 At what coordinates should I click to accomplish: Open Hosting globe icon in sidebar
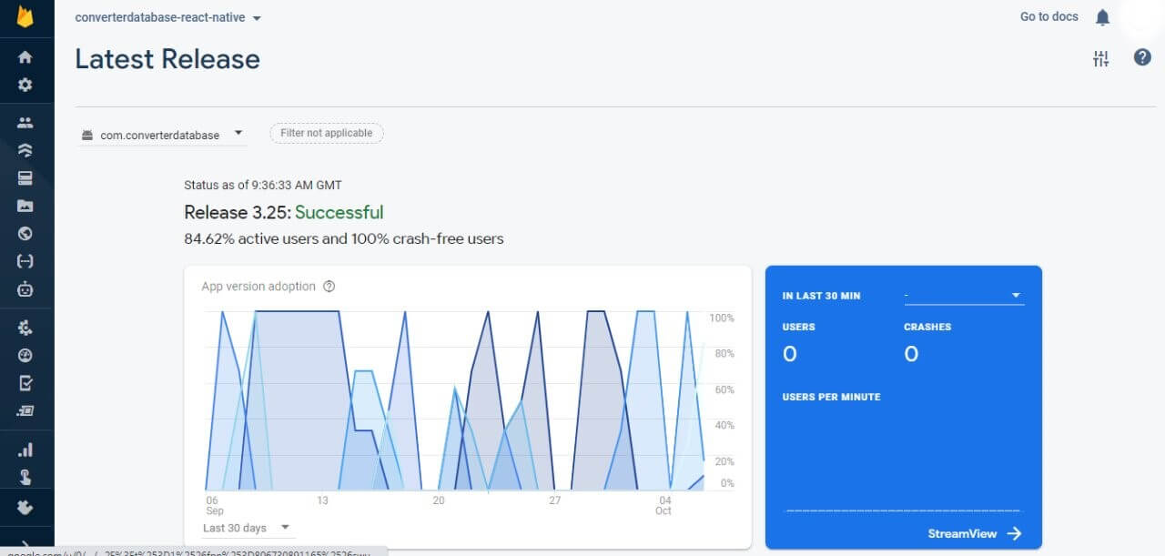click(x=25, y=234)
